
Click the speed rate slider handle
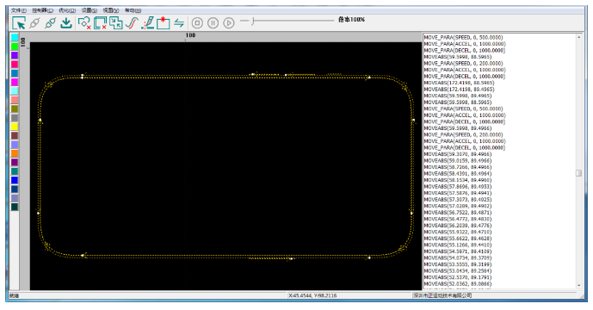click(253, 21)
